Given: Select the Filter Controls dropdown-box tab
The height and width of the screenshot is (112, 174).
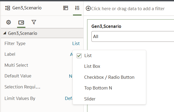Looking at the screenshot, I should pos(21,23).
